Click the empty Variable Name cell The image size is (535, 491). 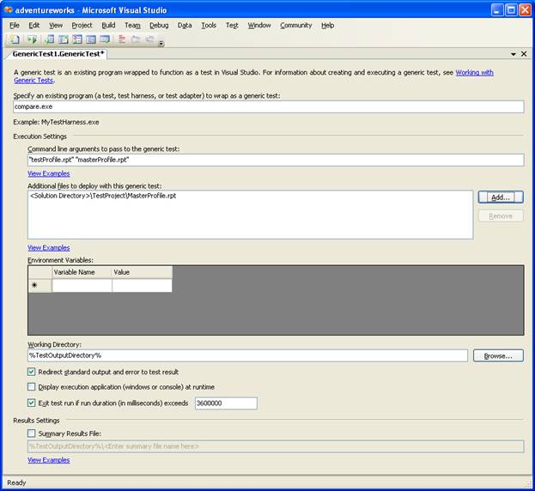tap(82, 285)
